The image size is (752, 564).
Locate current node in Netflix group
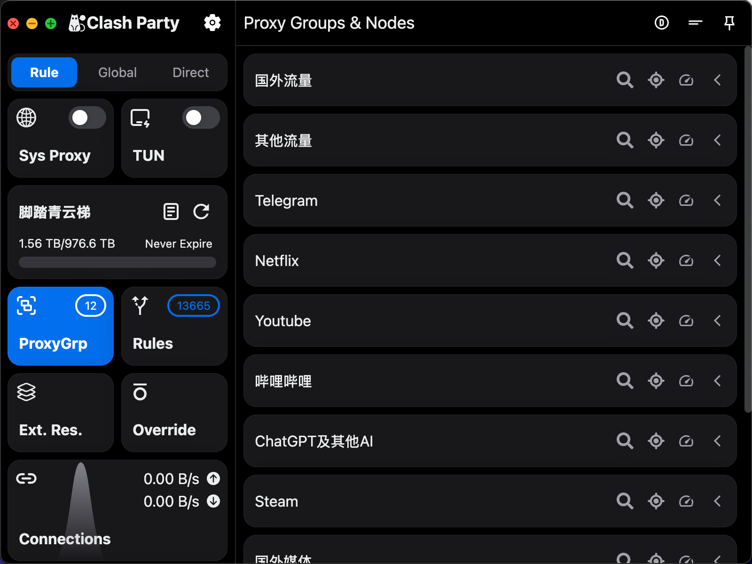click(656, 260)
